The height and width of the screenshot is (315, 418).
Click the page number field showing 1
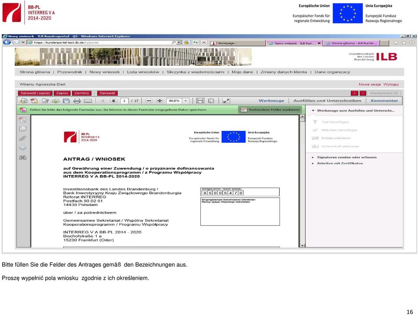pos(124,101)
